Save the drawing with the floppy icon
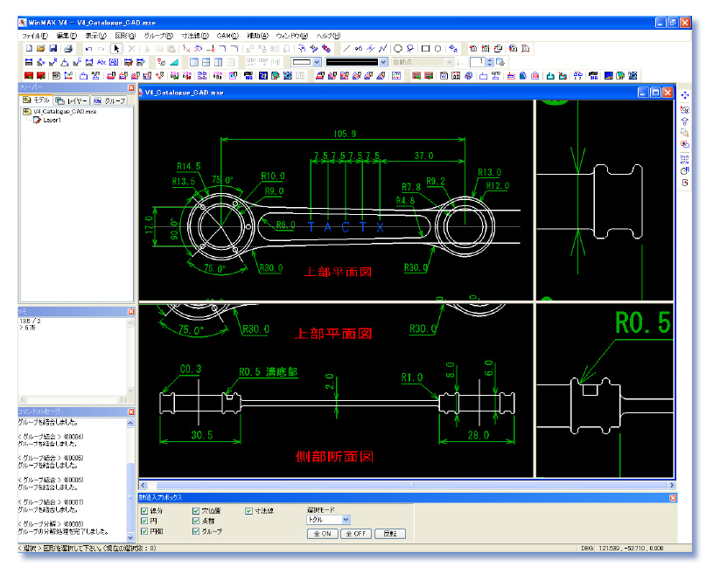The height and width of the screenshot is (567, 720). [x=52, y=48]
